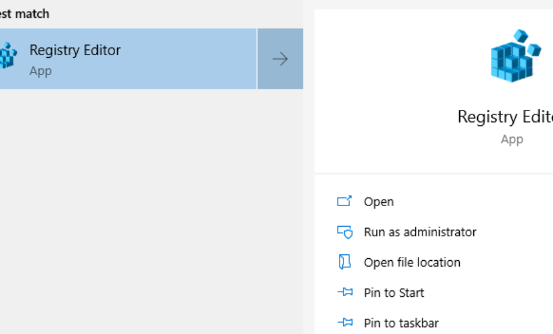This screenshot has height=334, width=553.
Task: Click the Registry Editor icon in results list
Action: click(x=8, y=56)
